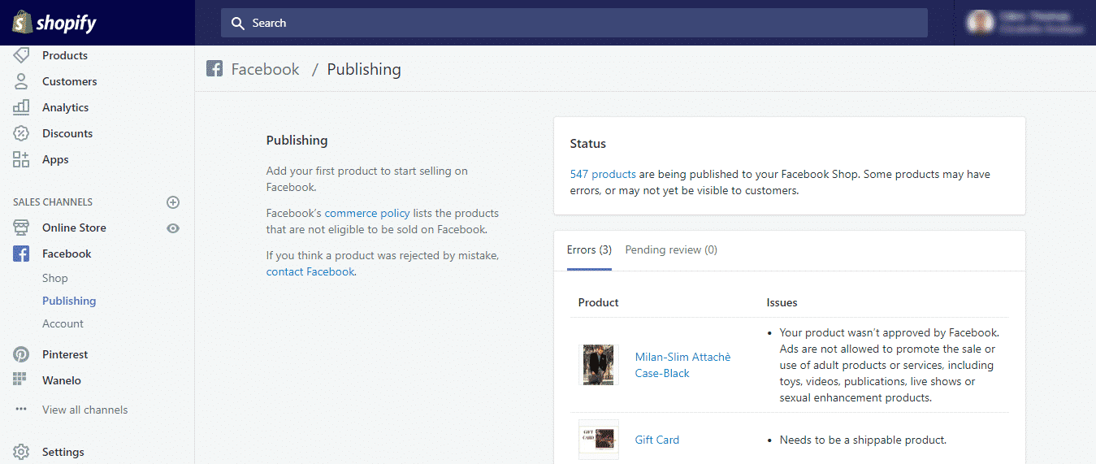Add a sales channel with plus icon
This screenshot has width=1096, height=464.
click(x=172, y=202)
